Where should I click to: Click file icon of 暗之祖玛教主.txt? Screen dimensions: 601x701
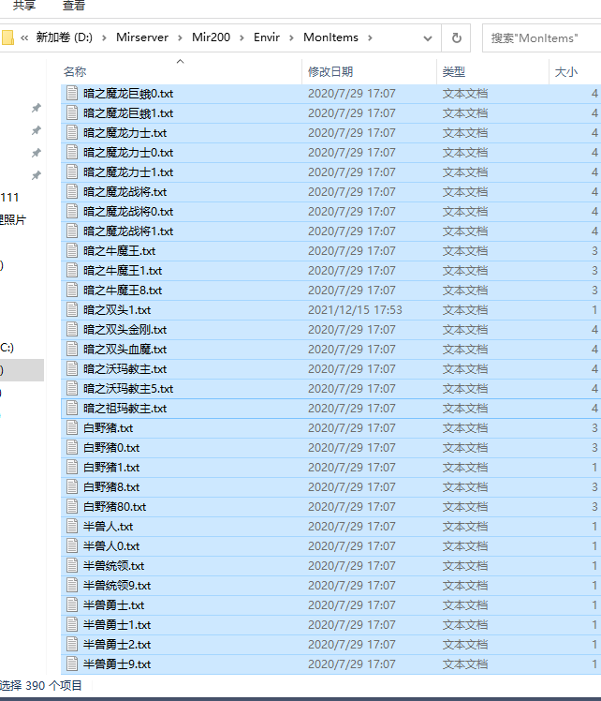click(x=72, y=408)
